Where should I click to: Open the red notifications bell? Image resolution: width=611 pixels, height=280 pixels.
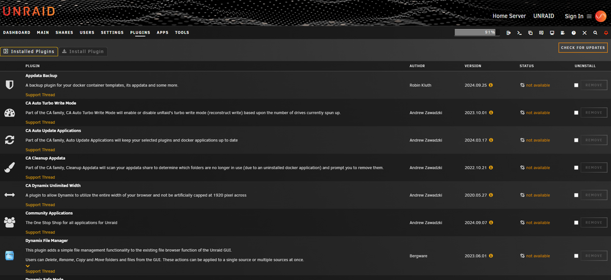606,33
